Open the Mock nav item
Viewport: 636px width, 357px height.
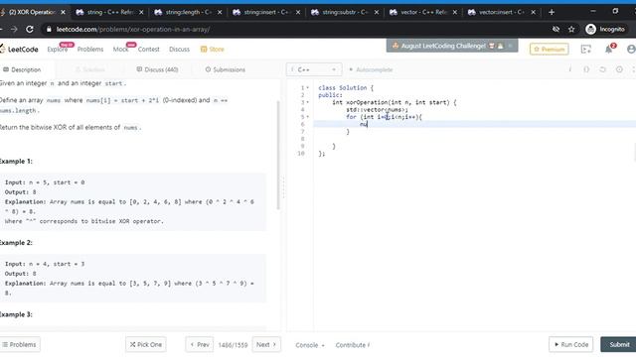(x=120, y=49)
